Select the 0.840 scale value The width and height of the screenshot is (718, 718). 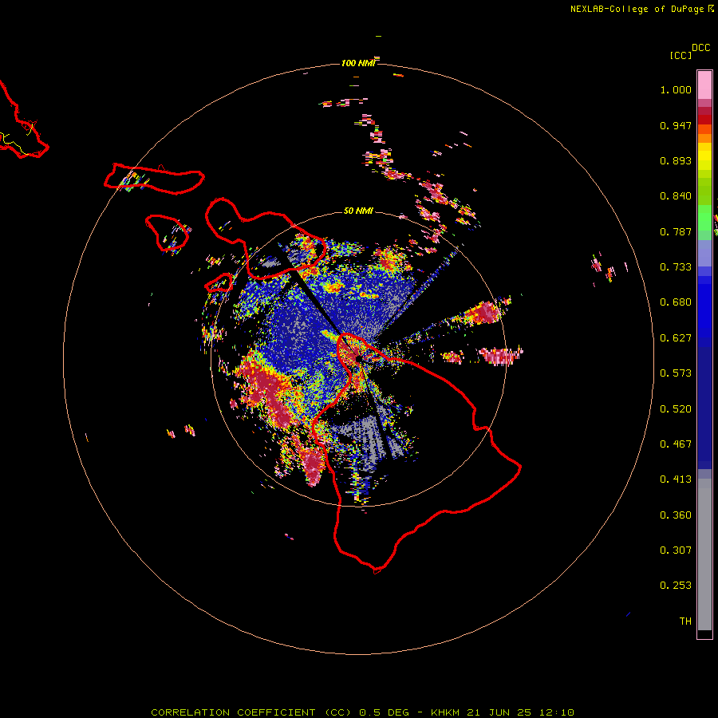(676, 196)
